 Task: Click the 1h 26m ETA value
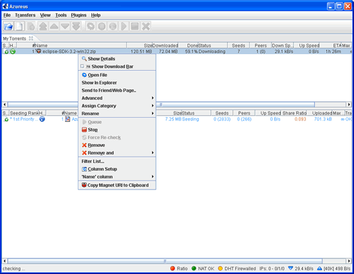[333, 52]
